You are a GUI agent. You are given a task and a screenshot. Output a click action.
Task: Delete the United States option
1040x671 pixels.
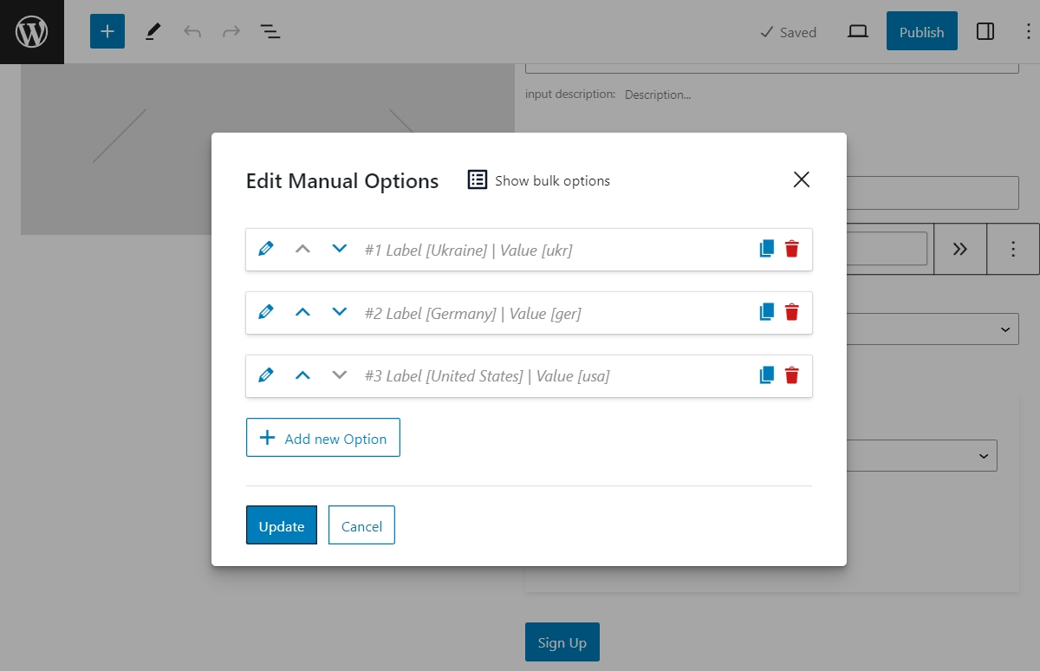(x=791, y=375)
